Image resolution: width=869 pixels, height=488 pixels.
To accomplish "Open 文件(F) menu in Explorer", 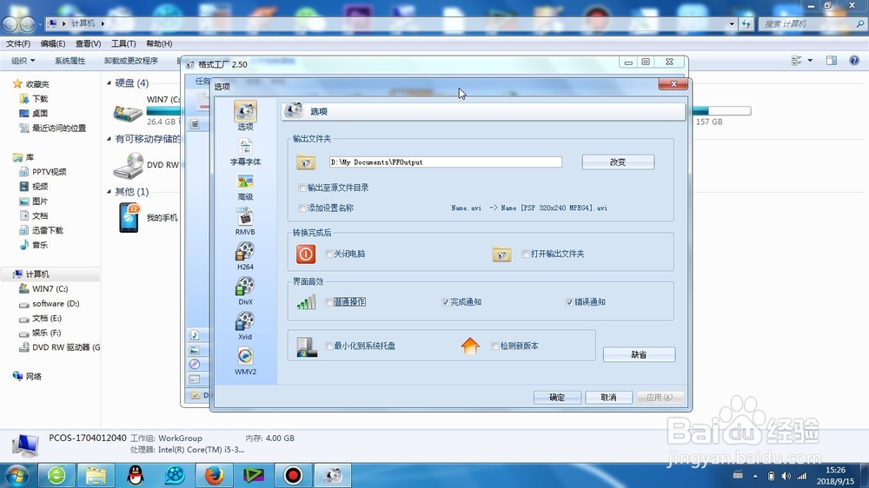I will (18, 43).
